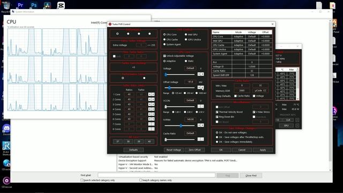Viewport: 343px width, 193px height.
Task: Click OK in Turbo FIVR Control
Action: click(221, 150)
